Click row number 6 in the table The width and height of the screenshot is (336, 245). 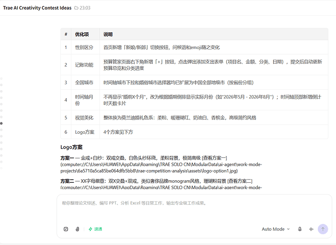[66, 132]
